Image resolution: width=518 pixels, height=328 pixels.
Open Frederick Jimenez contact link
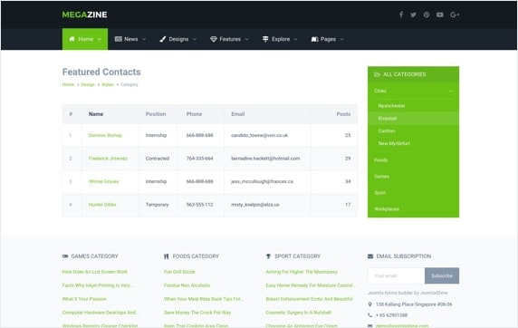pyautogui.click(x=108, y=159)
